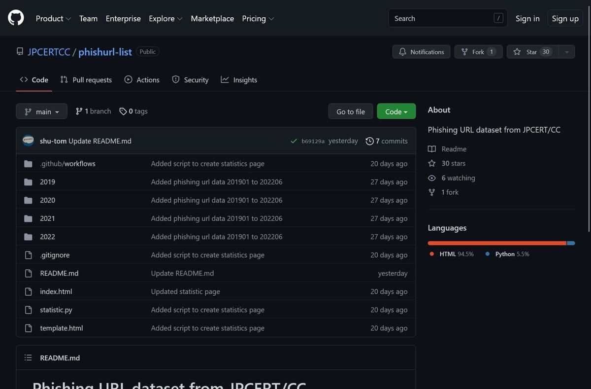Open the template.html file
The width and height of the screenshot is (591, 389).
pos(62,328)
